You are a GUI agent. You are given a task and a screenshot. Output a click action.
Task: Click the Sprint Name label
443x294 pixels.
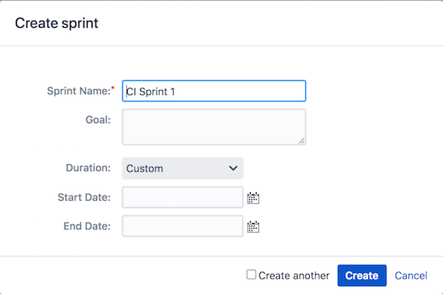tap(78, 91)
